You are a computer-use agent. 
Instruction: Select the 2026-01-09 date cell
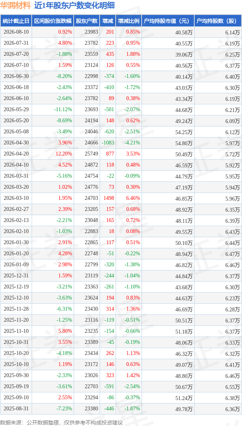coord(16,264)
